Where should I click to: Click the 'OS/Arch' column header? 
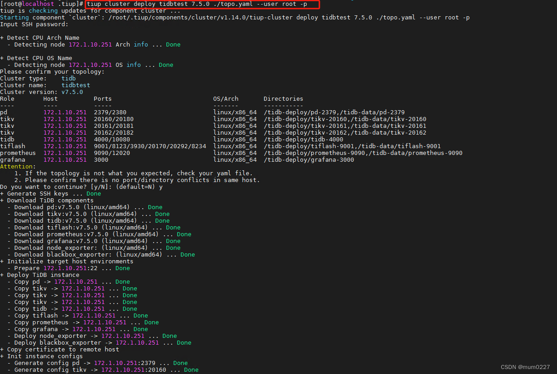tap(226, 99)
